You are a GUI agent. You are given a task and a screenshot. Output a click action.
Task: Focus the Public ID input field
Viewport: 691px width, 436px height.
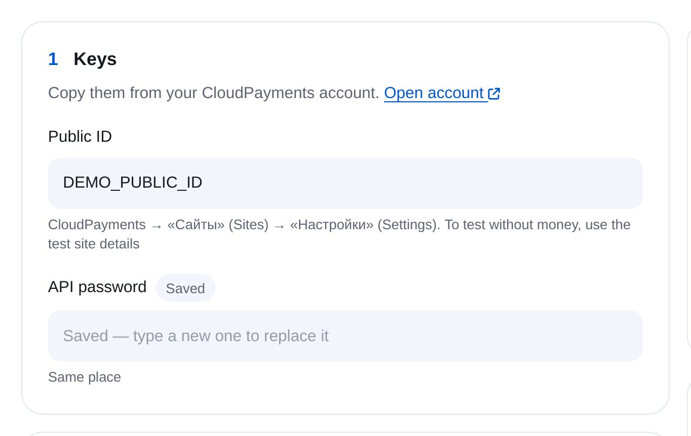pos(345,183)
